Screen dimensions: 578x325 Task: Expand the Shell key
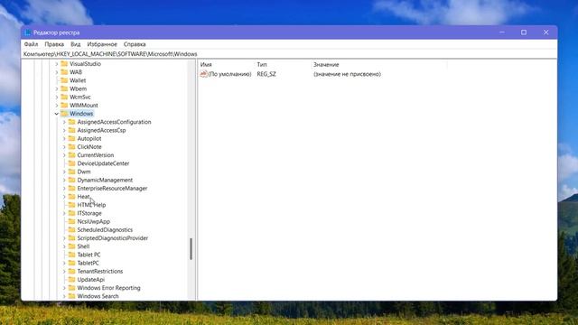pos(64,246)
